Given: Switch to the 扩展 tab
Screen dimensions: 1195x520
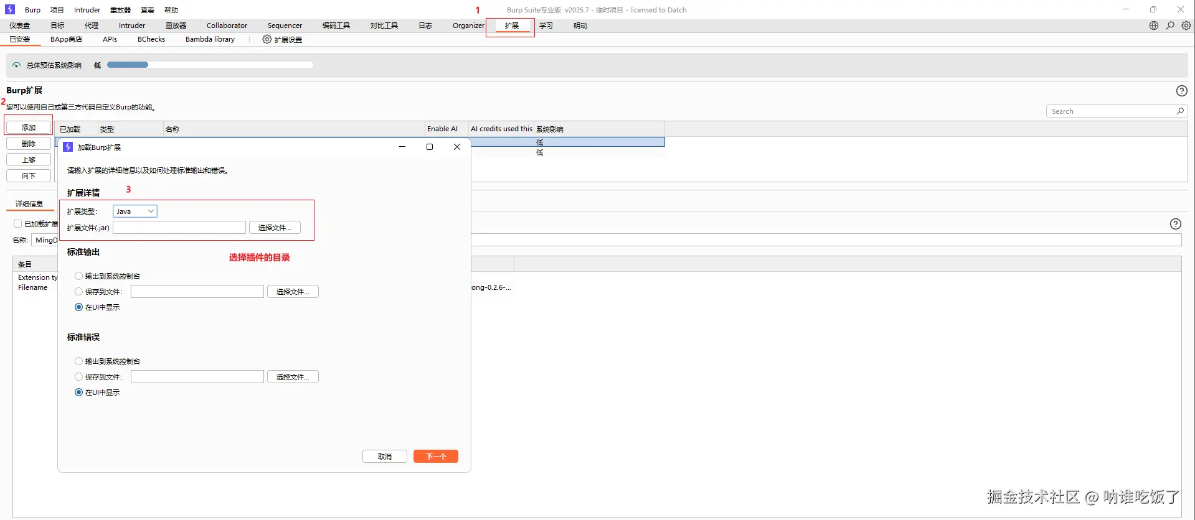Looking at the screenshot, I should coord(512,26).
